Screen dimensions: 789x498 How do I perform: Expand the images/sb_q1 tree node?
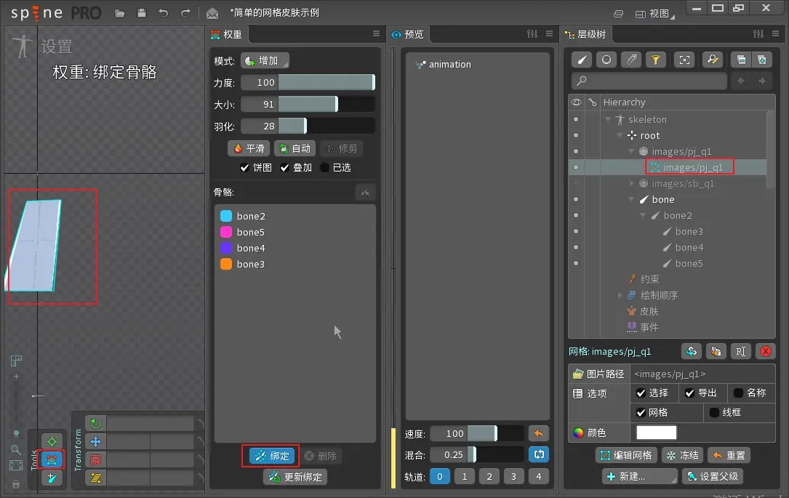pos(632,184)
